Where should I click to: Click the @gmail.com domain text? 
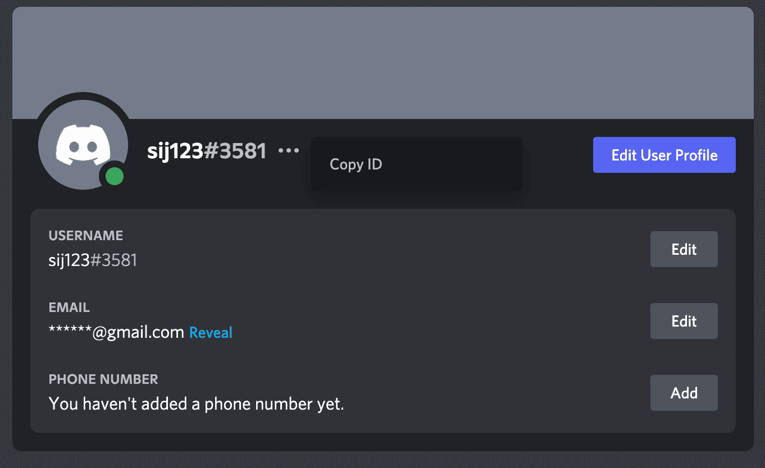click(138, 333)
